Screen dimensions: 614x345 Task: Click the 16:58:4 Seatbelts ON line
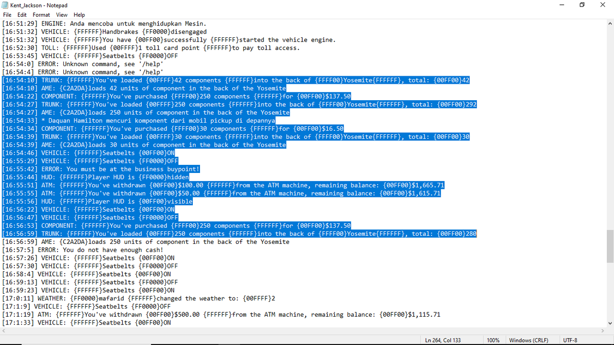tap(86, 275)
